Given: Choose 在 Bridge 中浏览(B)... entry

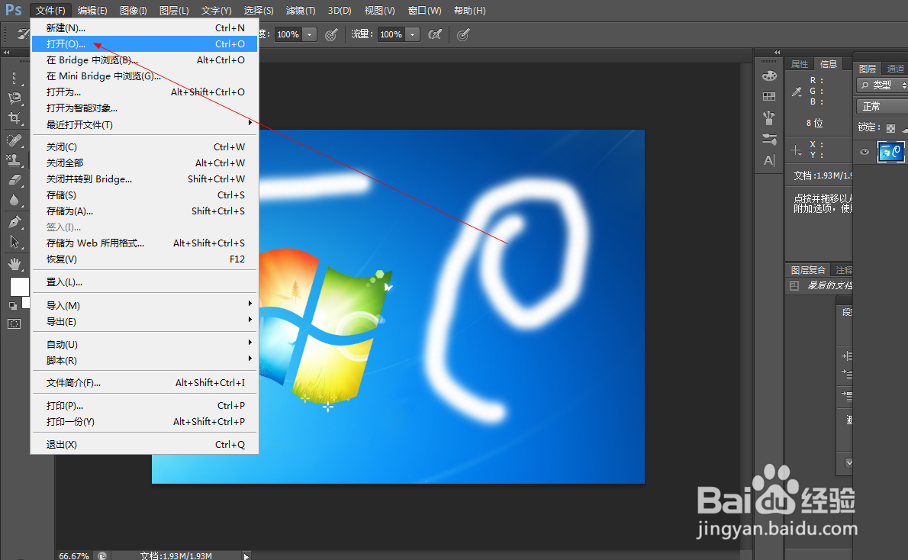Looking at the screenshot, I should [145, 60].
